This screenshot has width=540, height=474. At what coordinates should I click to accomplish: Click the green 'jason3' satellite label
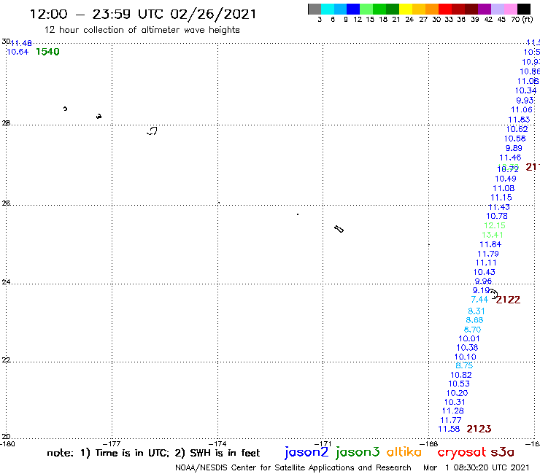358,452
